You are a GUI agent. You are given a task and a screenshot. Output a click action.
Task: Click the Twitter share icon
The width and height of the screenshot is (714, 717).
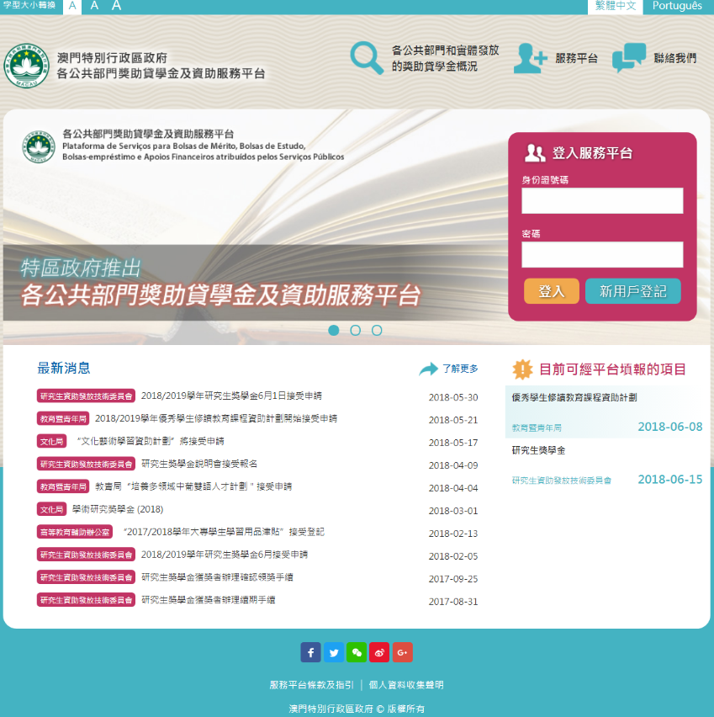tap(334, 652)
